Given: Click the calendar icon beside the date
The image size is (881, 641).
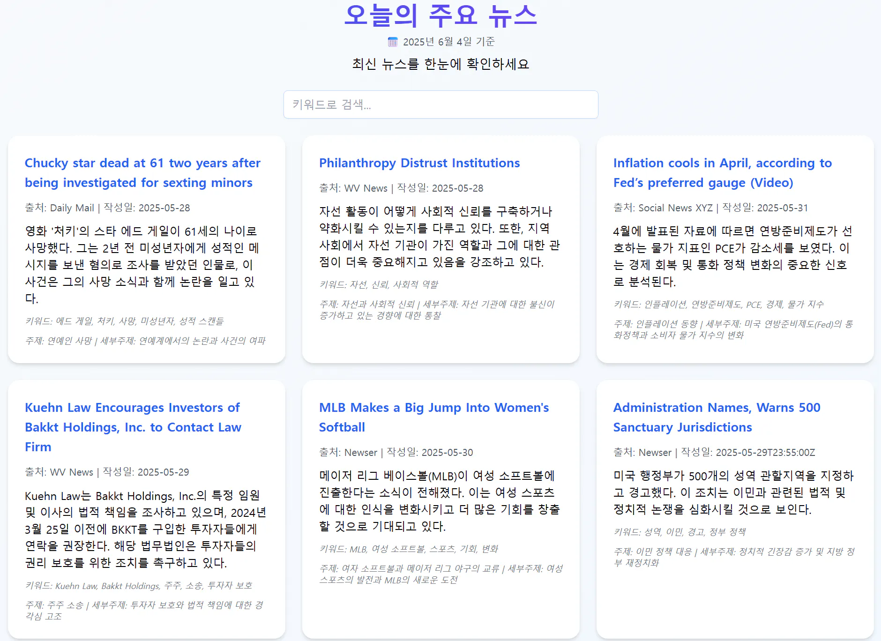Looking at the screenshot, I should tap(393, 42).
